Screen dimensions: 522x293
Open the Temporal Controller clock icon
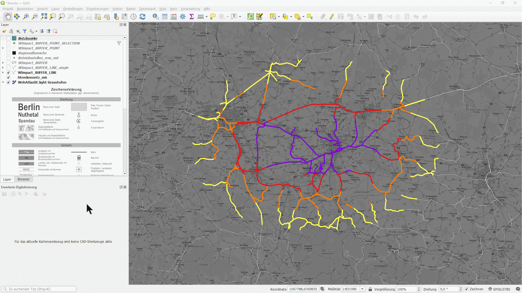pos(134,16)
